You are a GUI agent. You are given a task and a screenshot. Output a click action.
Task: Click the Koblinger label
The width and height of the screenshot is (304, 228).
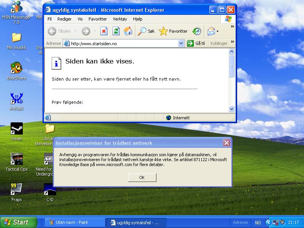[x=219, y=43]
